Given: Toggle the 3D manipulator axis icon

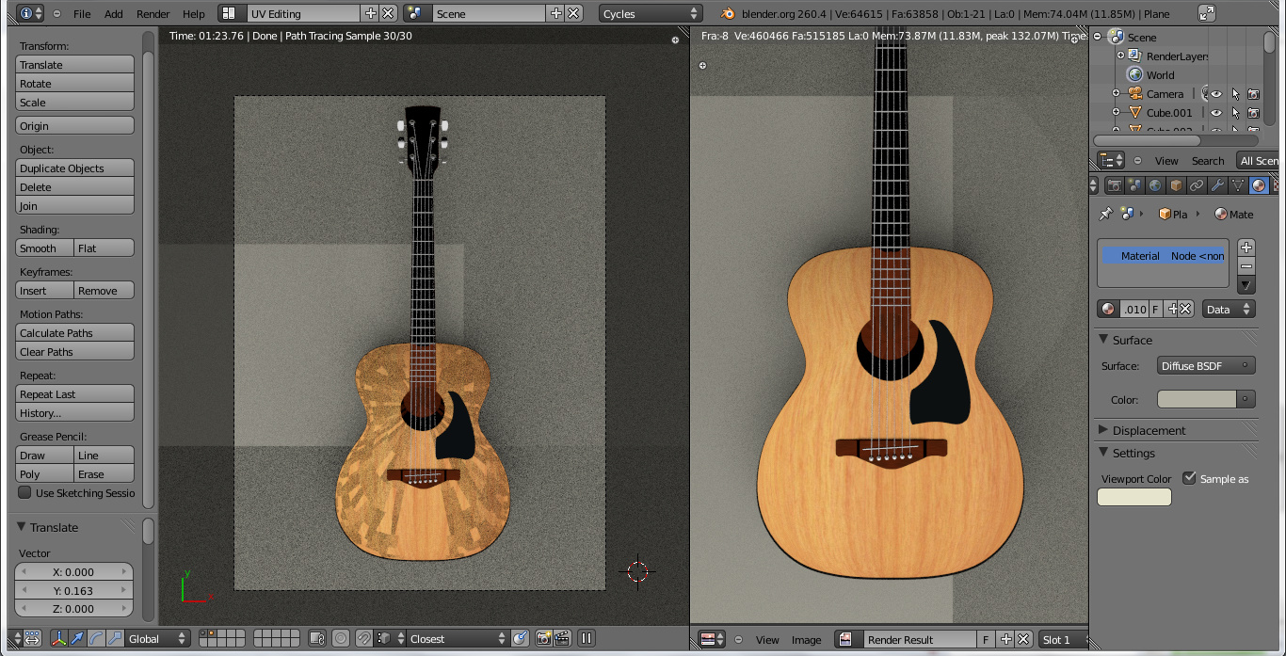Looking at the screenshot, I should click(x=58, y=638).
